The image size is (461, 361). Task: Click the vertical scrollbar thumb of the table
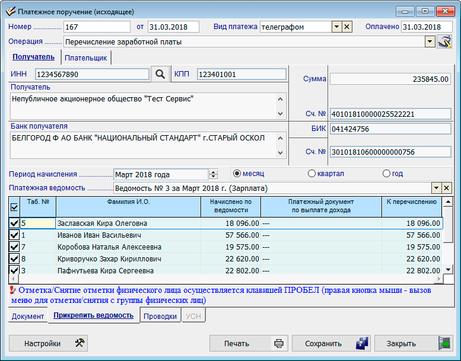tap(448, 225)
